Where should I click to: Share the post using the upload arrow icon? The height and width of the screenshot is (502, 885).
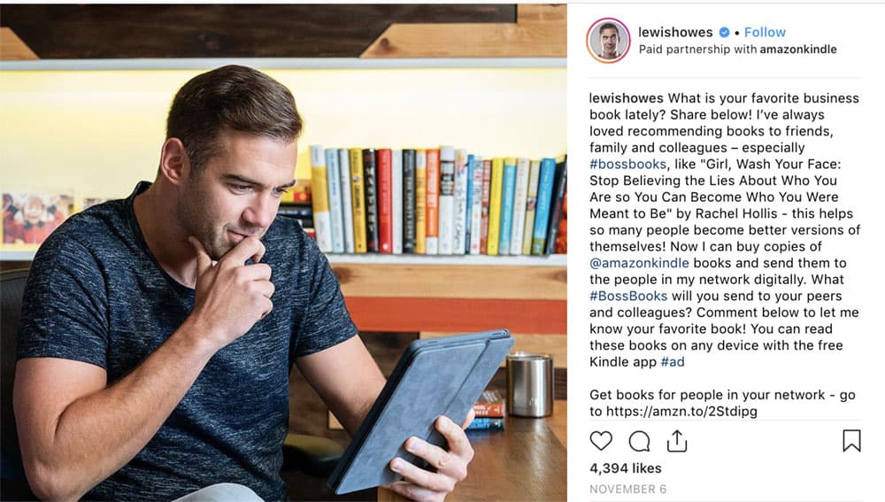point(677,440)
